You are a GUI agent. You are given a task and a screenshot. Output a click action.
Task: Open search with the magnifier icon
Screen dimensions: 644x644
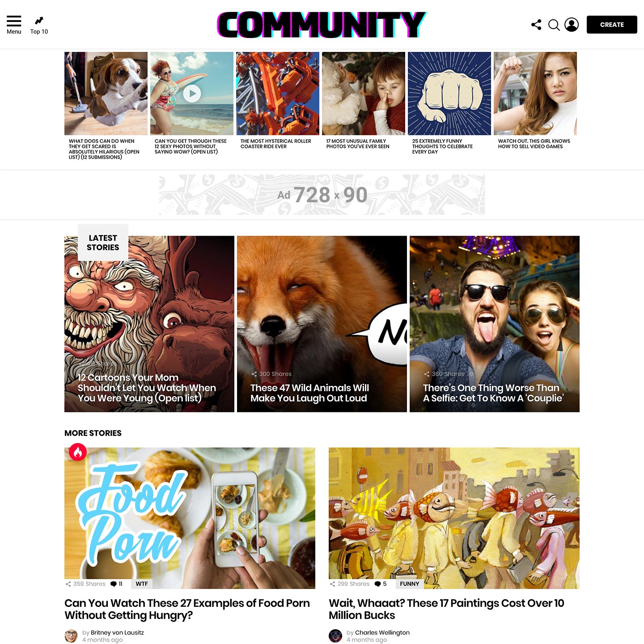(x=554, y=25)
